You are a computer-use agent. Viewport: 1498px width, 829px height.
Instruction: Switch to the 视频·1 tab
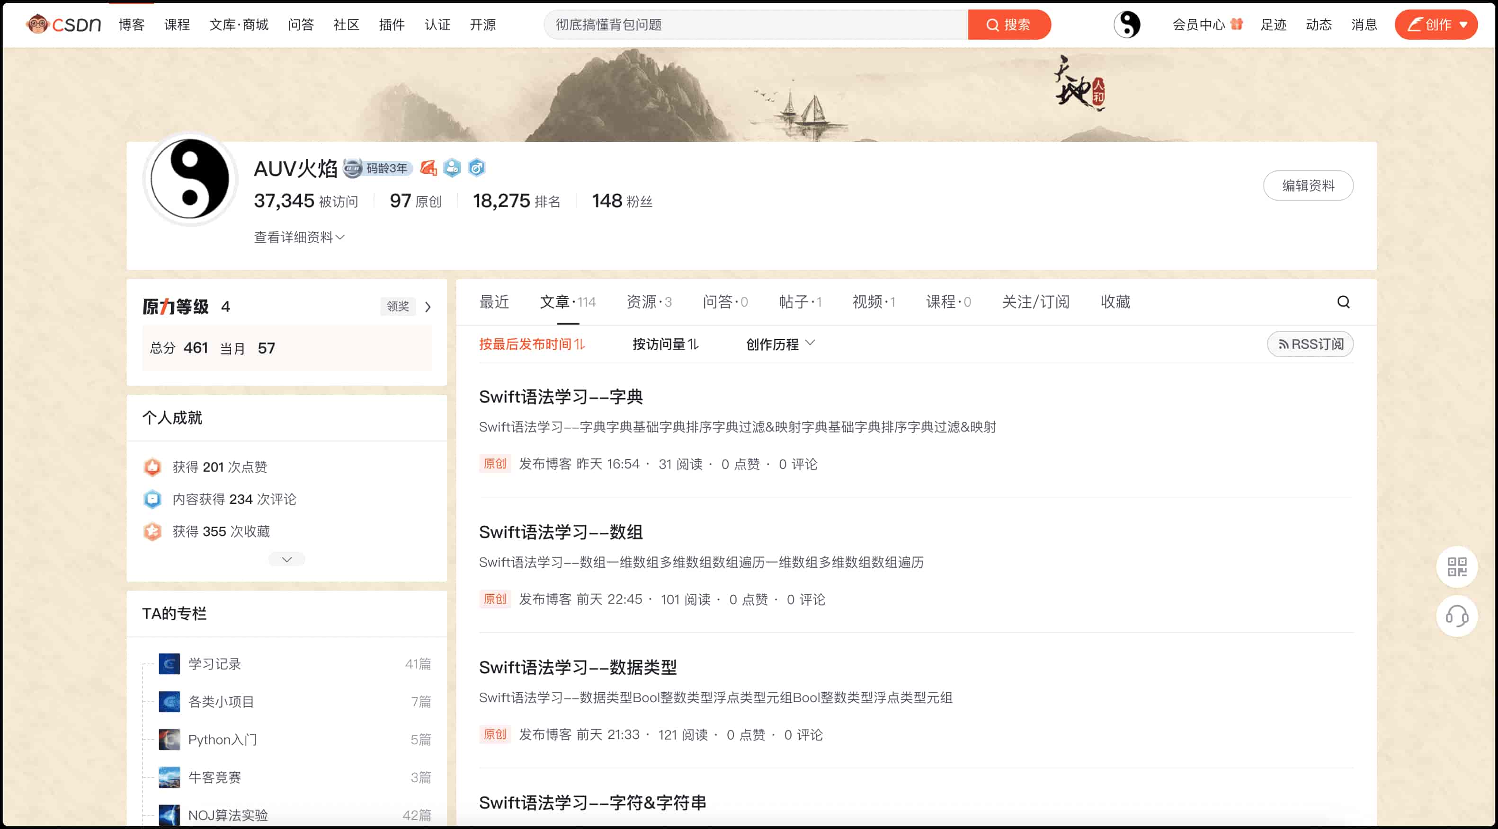tap(874, 302)
